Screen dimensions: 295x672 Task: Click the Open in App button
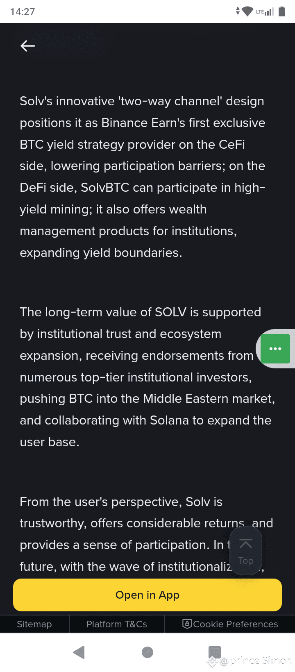pyautogui.click(x=147, y=595)
